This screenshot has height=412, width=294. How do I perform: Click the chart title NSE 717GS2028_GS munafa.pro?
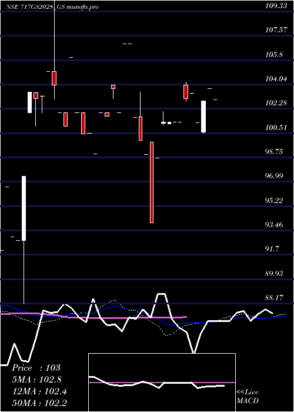pyautogui.click(x=52, y=7)
